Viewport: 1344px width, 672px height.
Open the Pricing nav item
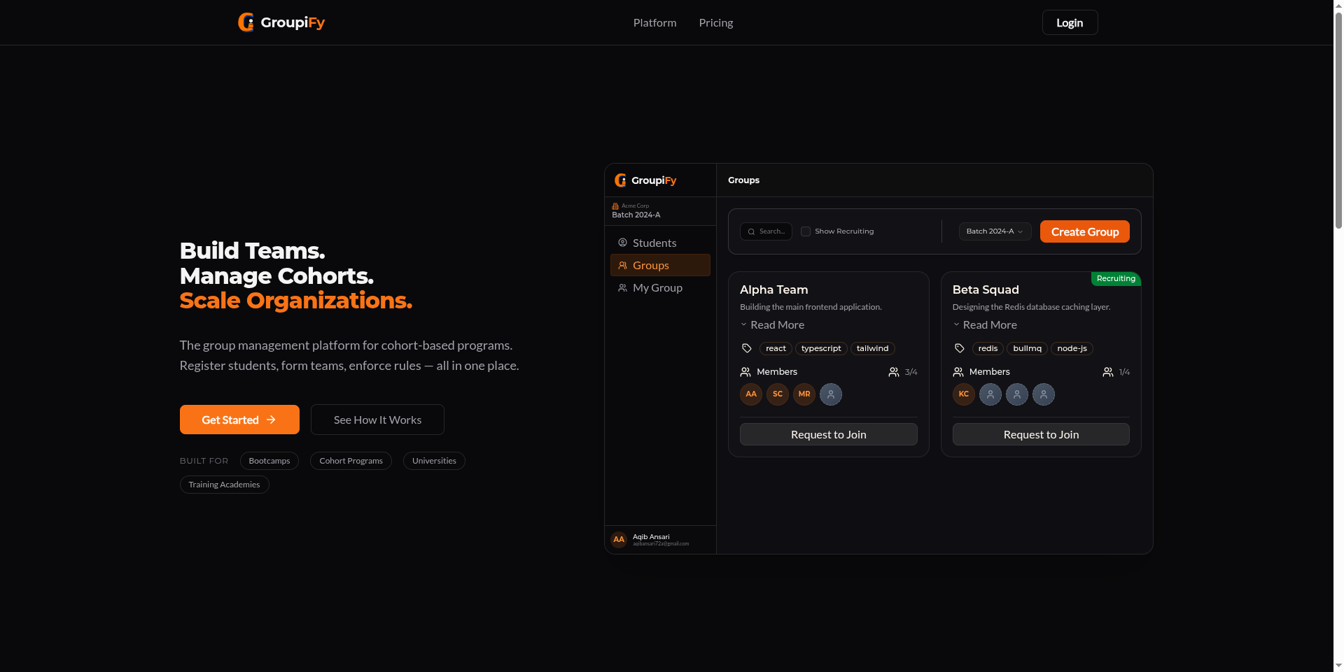pyautogui.click(x=716, y=22)
